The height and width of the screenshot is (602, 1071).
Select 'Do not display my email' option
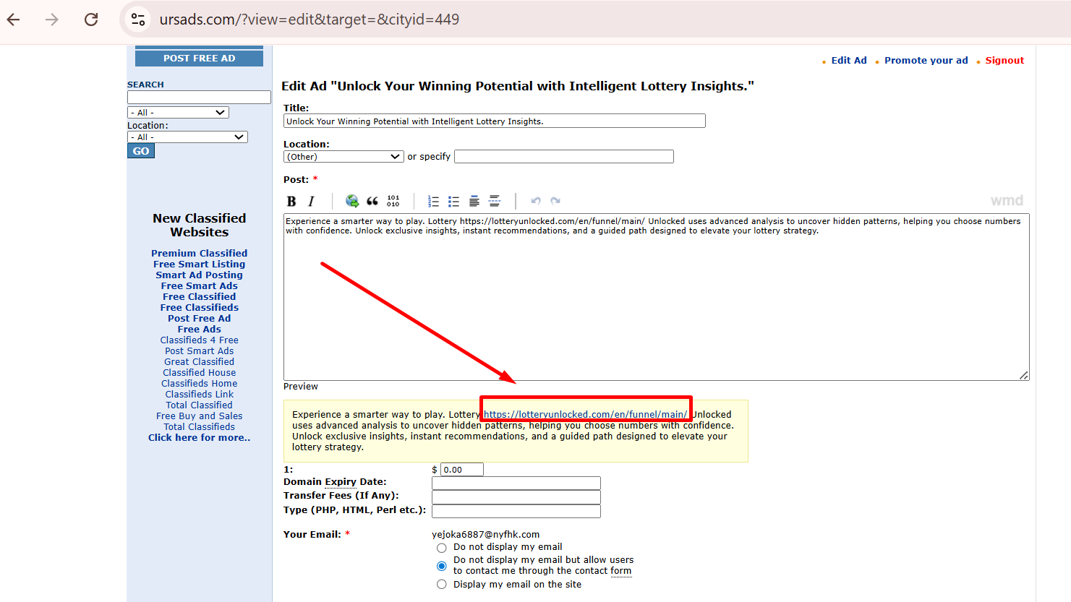[x=442, y=548]
